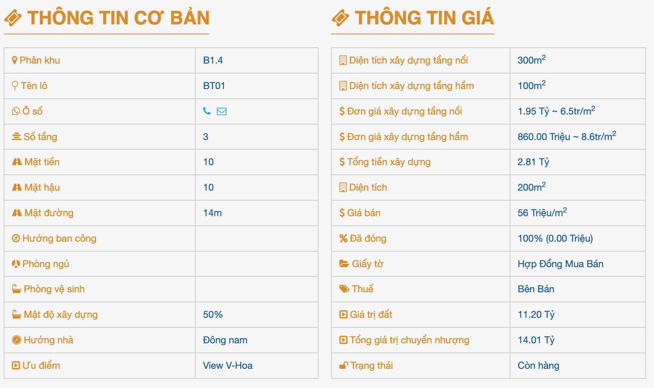Select the THÔNG TIN GIÁ heading

[424, 18]
